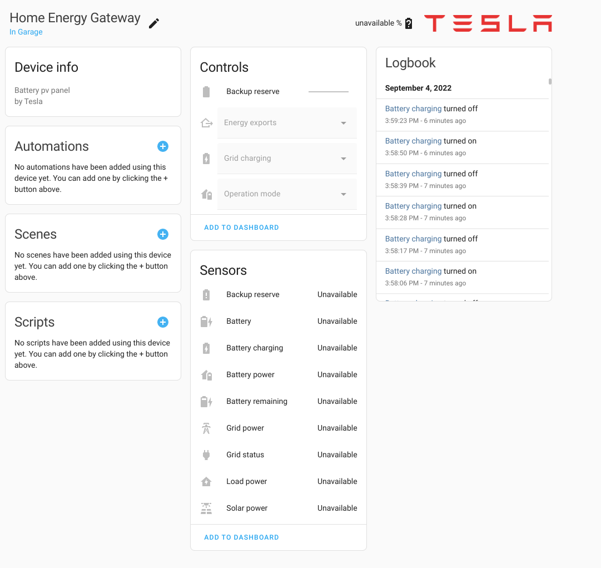Add a scene using the plus icon
The height and width of the screenshot is (568, 601).
coord(163,234)
